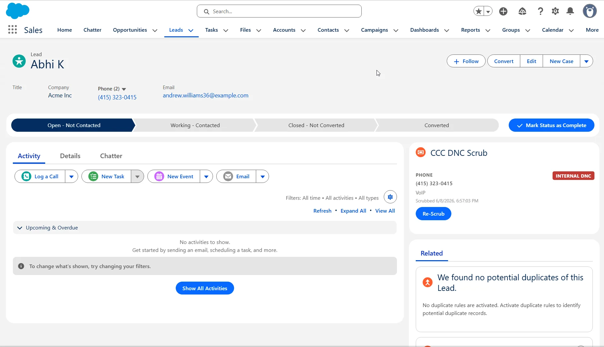
Task: Open the Help question mark icon
Action: pyautogui.click(x=540, y=11)
